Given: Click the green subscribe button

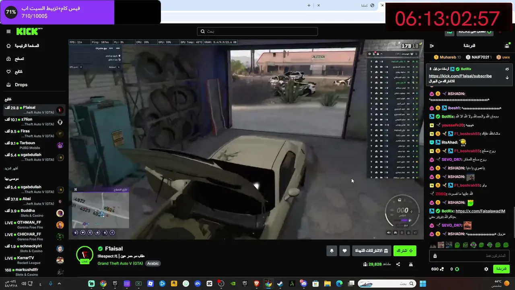Looking at the screenshot, I should tap(405, 251).
